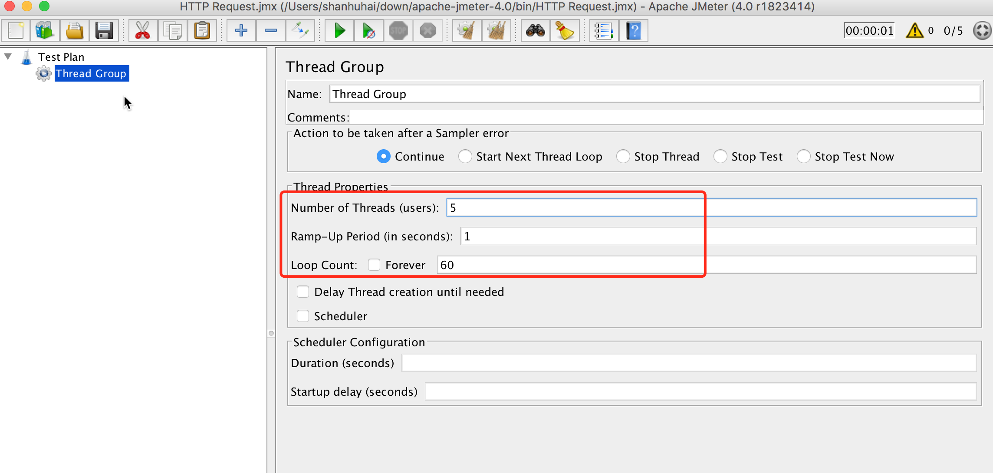Collapse the Test Plan tree node
This screenshot has width=993, height=473.
click(x=8, y=56)
